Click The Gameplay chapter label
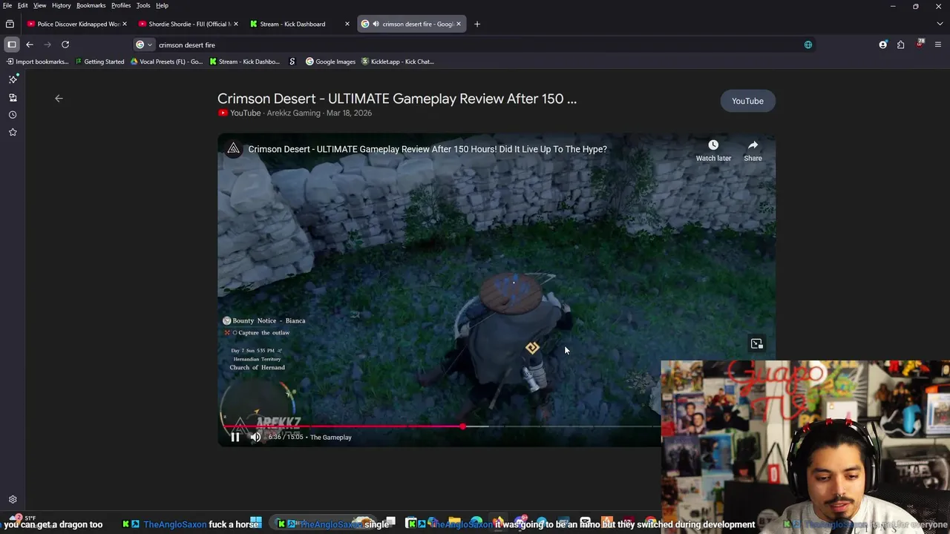The image size is (950, 534). tap(331, 437)
